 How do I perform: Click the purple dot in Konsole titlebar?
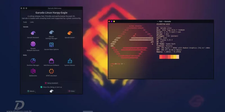[112, 22]
